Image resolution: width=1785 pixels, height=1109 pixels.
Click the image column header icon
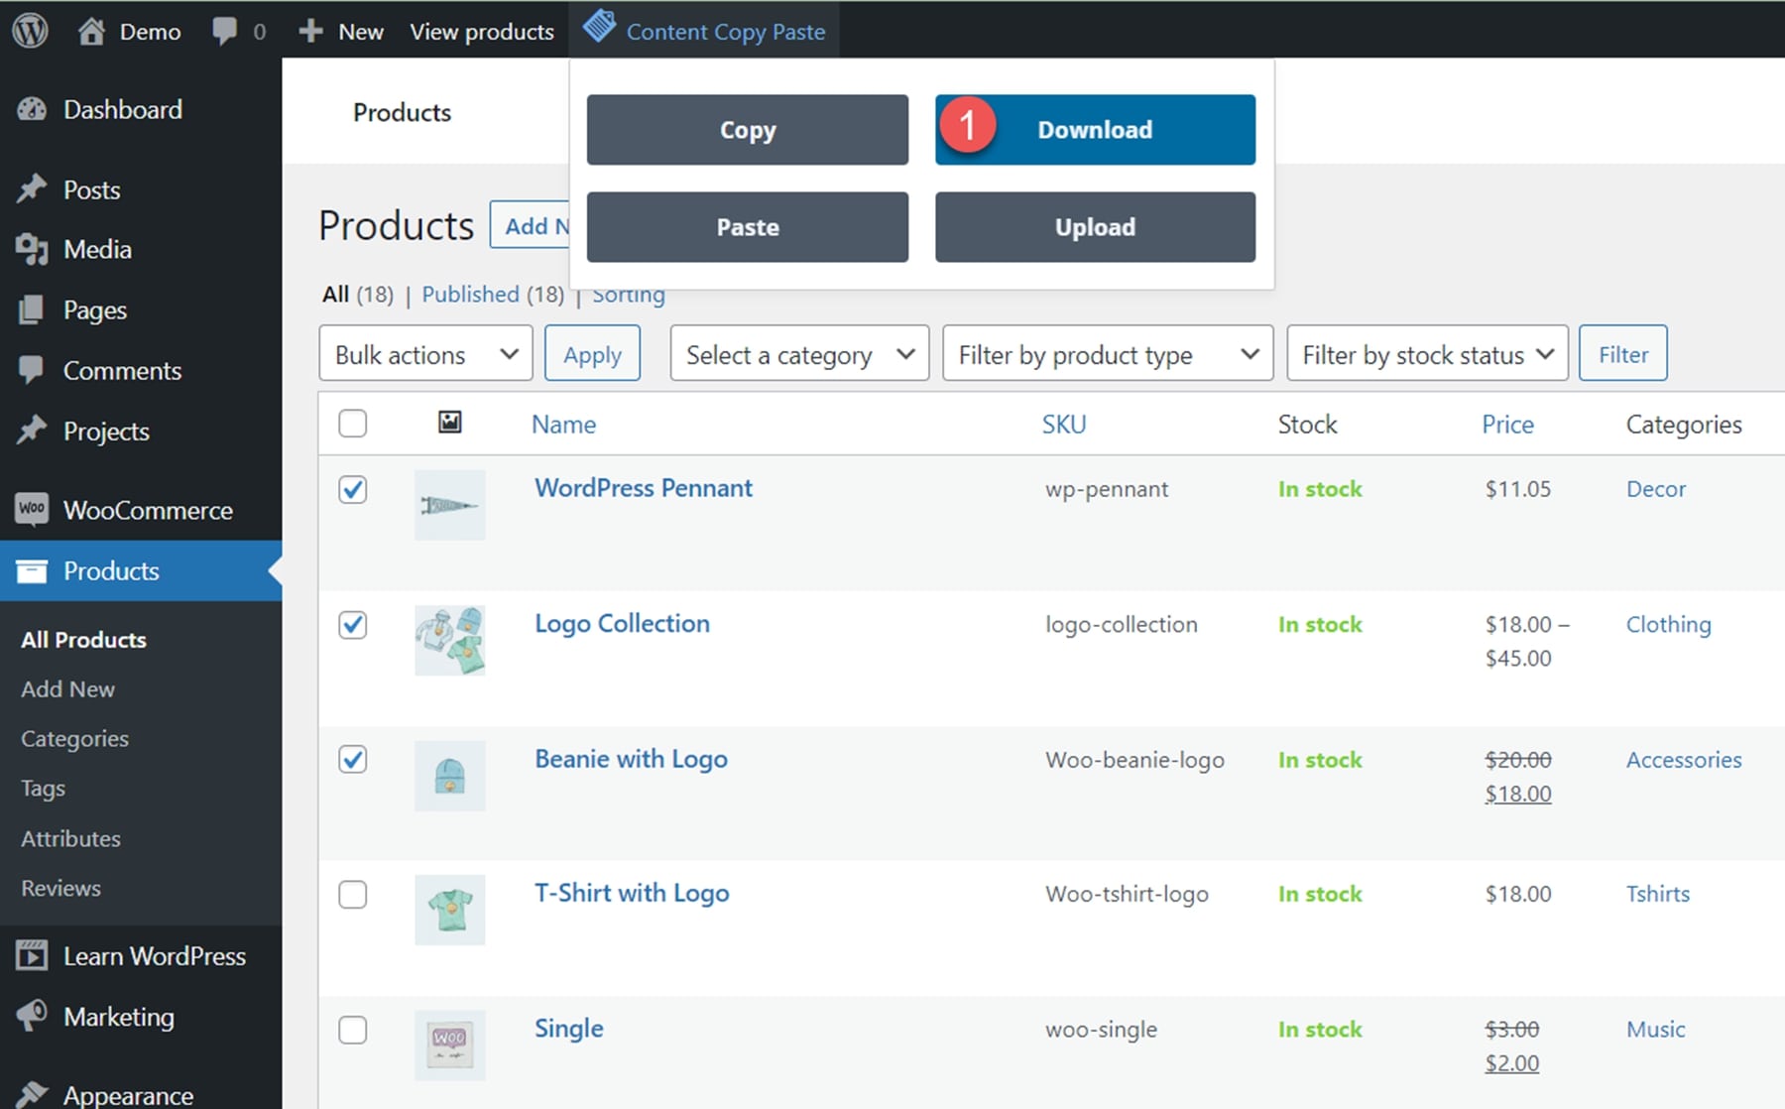(x=449, y=423)
